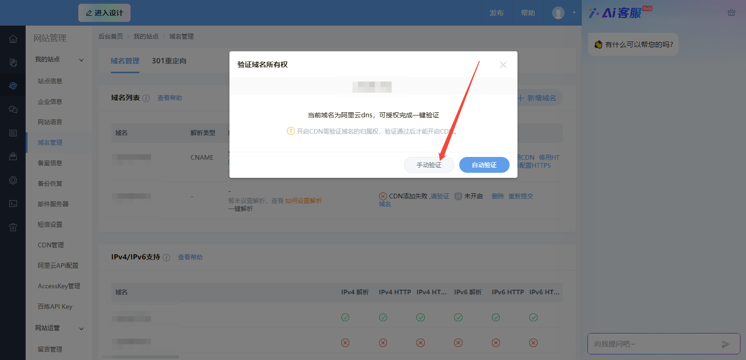The image size is (746, 360).
Task: Open CDN管理 in sidebar
Action: (51, 245)
